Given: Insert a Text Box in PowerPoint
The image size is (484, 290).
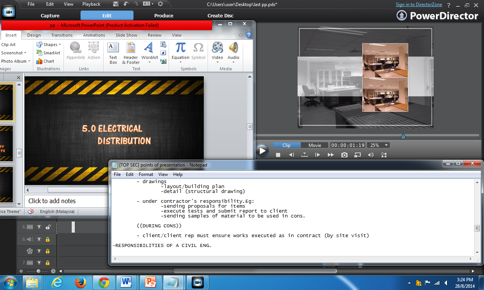Looking at the screenshot, I should 113,53.
